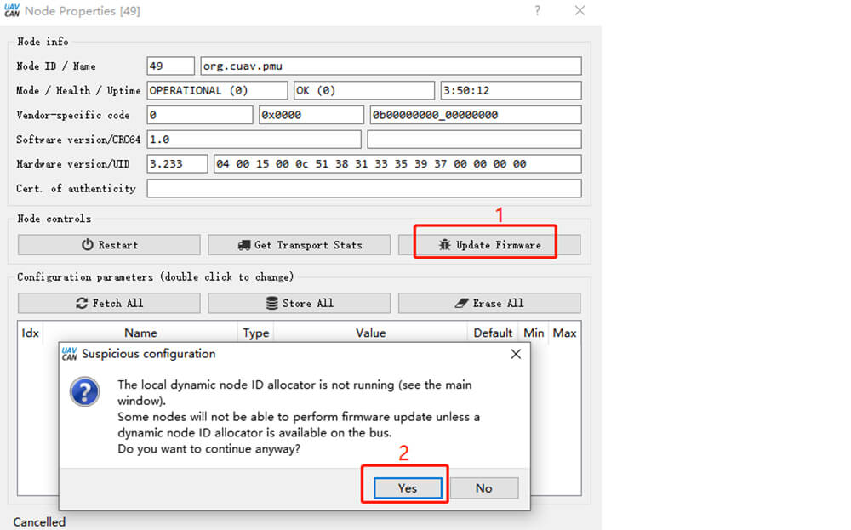Screen dimensions: 851x530
Task: Close the Node Properties window
Action: click(580, 11)
